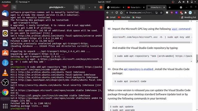Open a new Chrome tab
This screenshot has height=111, width=198.
tap(170, 7)
